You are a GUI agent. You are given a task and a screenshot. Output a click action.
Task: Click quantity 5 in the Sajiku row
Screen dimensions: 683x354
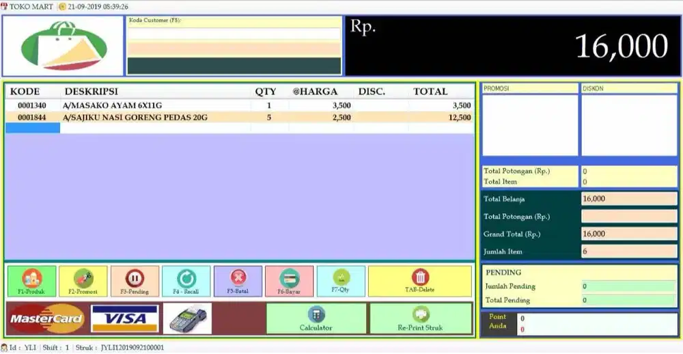pos(268,118)
